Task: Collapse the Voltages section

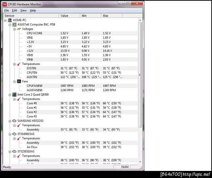Action: 14,29
